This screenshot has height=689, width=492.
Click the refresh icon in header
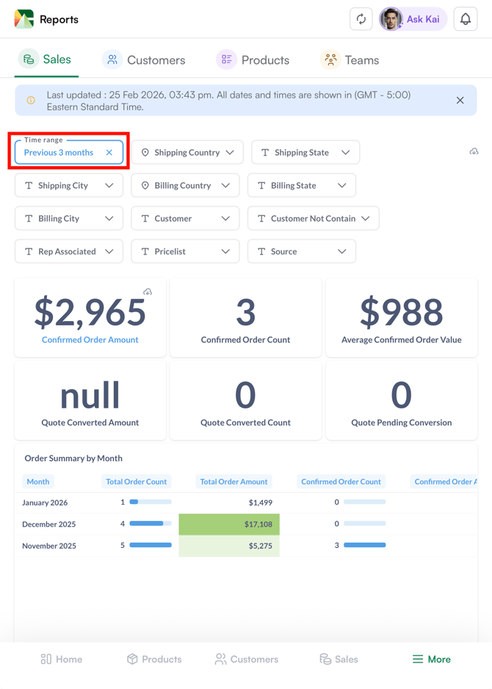click(x=361, y=20)
